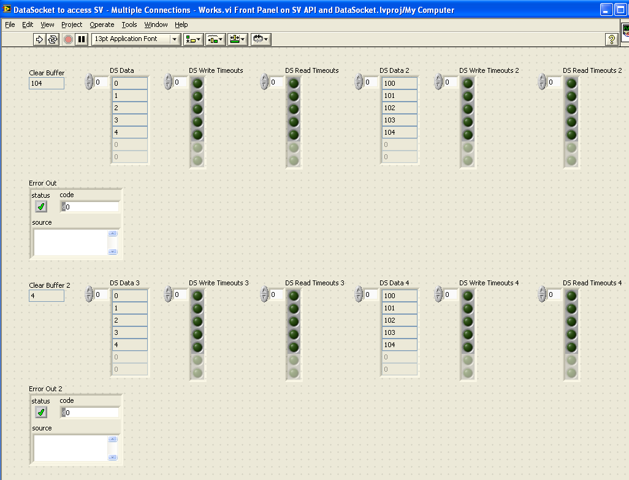Open the Resize Objects tool

pyautogui.click(x=237, y=39)
